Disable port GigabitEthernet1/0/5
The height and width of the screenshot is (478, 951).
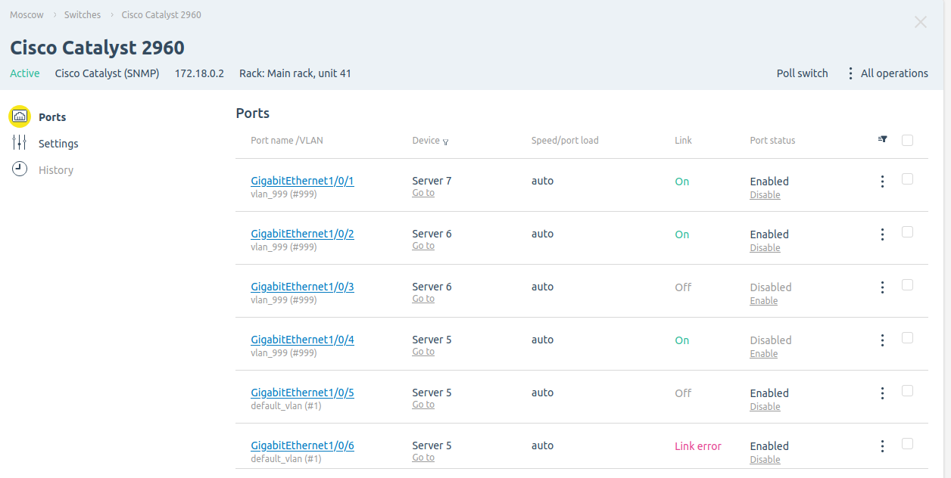(765, 407)
